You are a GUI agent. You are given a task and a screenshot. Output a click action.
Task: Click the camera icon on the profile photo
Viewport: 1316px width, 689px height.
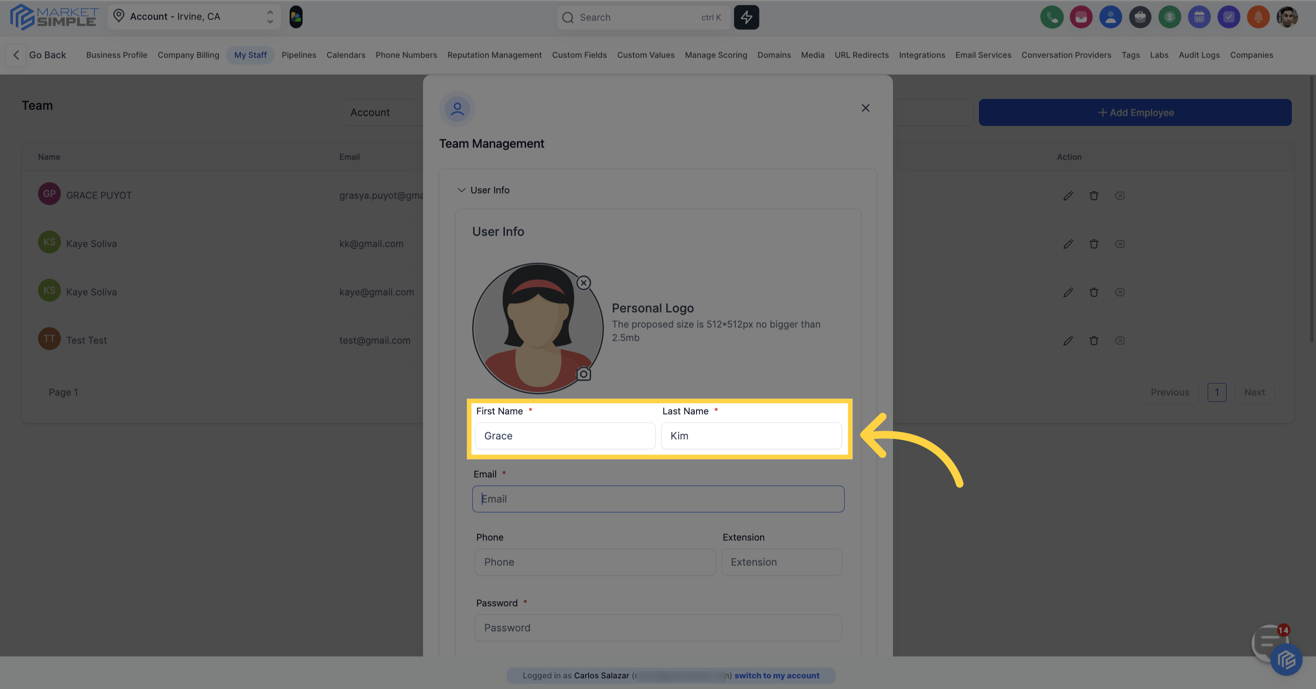[584, 374]
